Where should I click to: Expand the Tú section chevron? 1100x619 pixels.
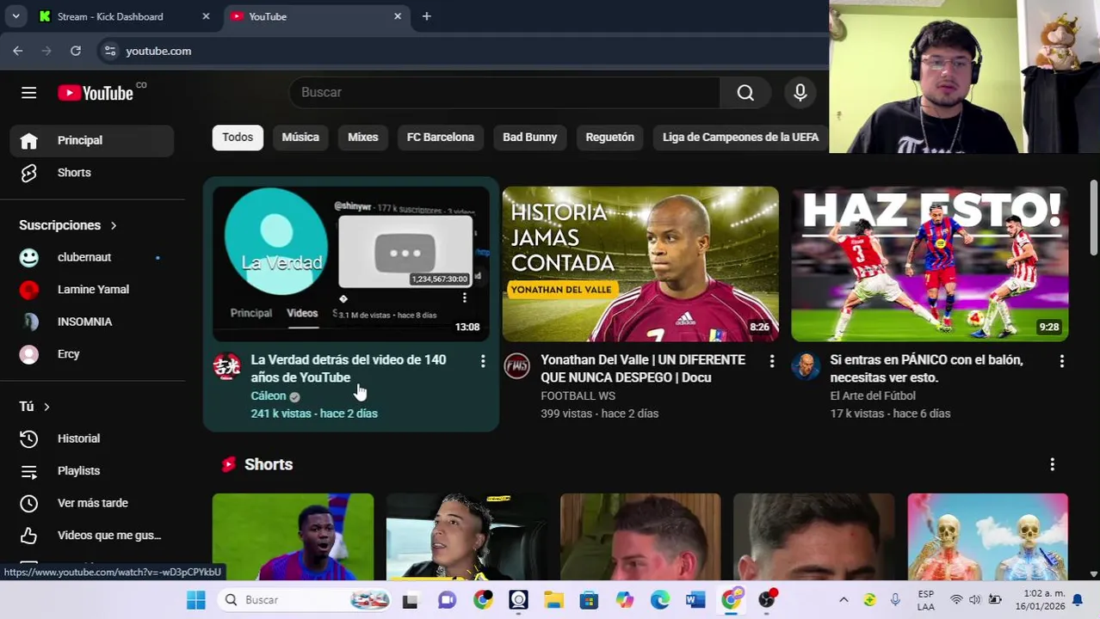pos(46,407)
